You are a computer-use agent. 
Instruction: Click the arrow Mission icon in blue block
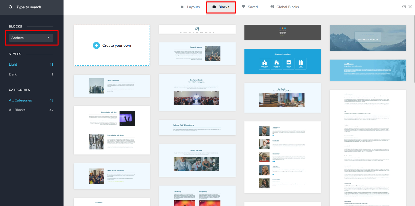pyautogui.click(x=288, y=63)
